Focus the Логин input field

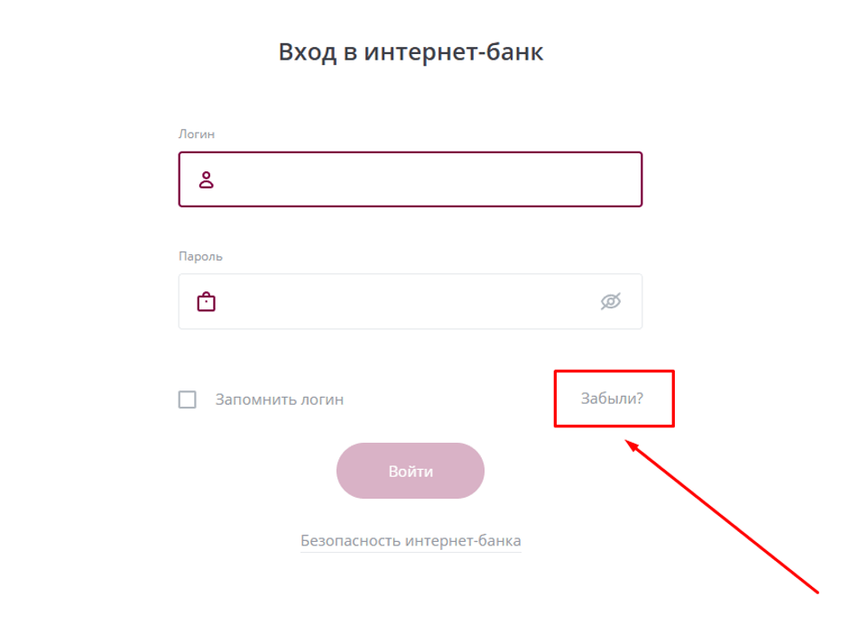[424, 179]
